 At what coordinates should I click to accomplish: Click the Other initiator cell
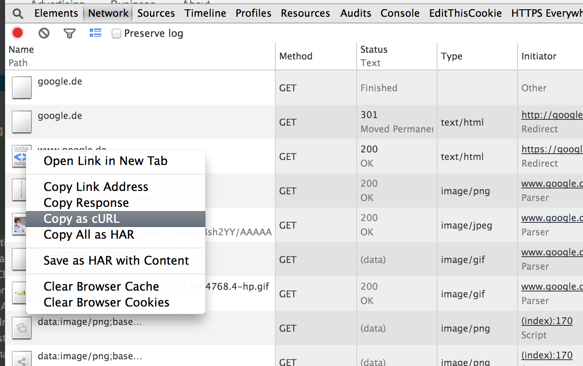coord(550,88)
